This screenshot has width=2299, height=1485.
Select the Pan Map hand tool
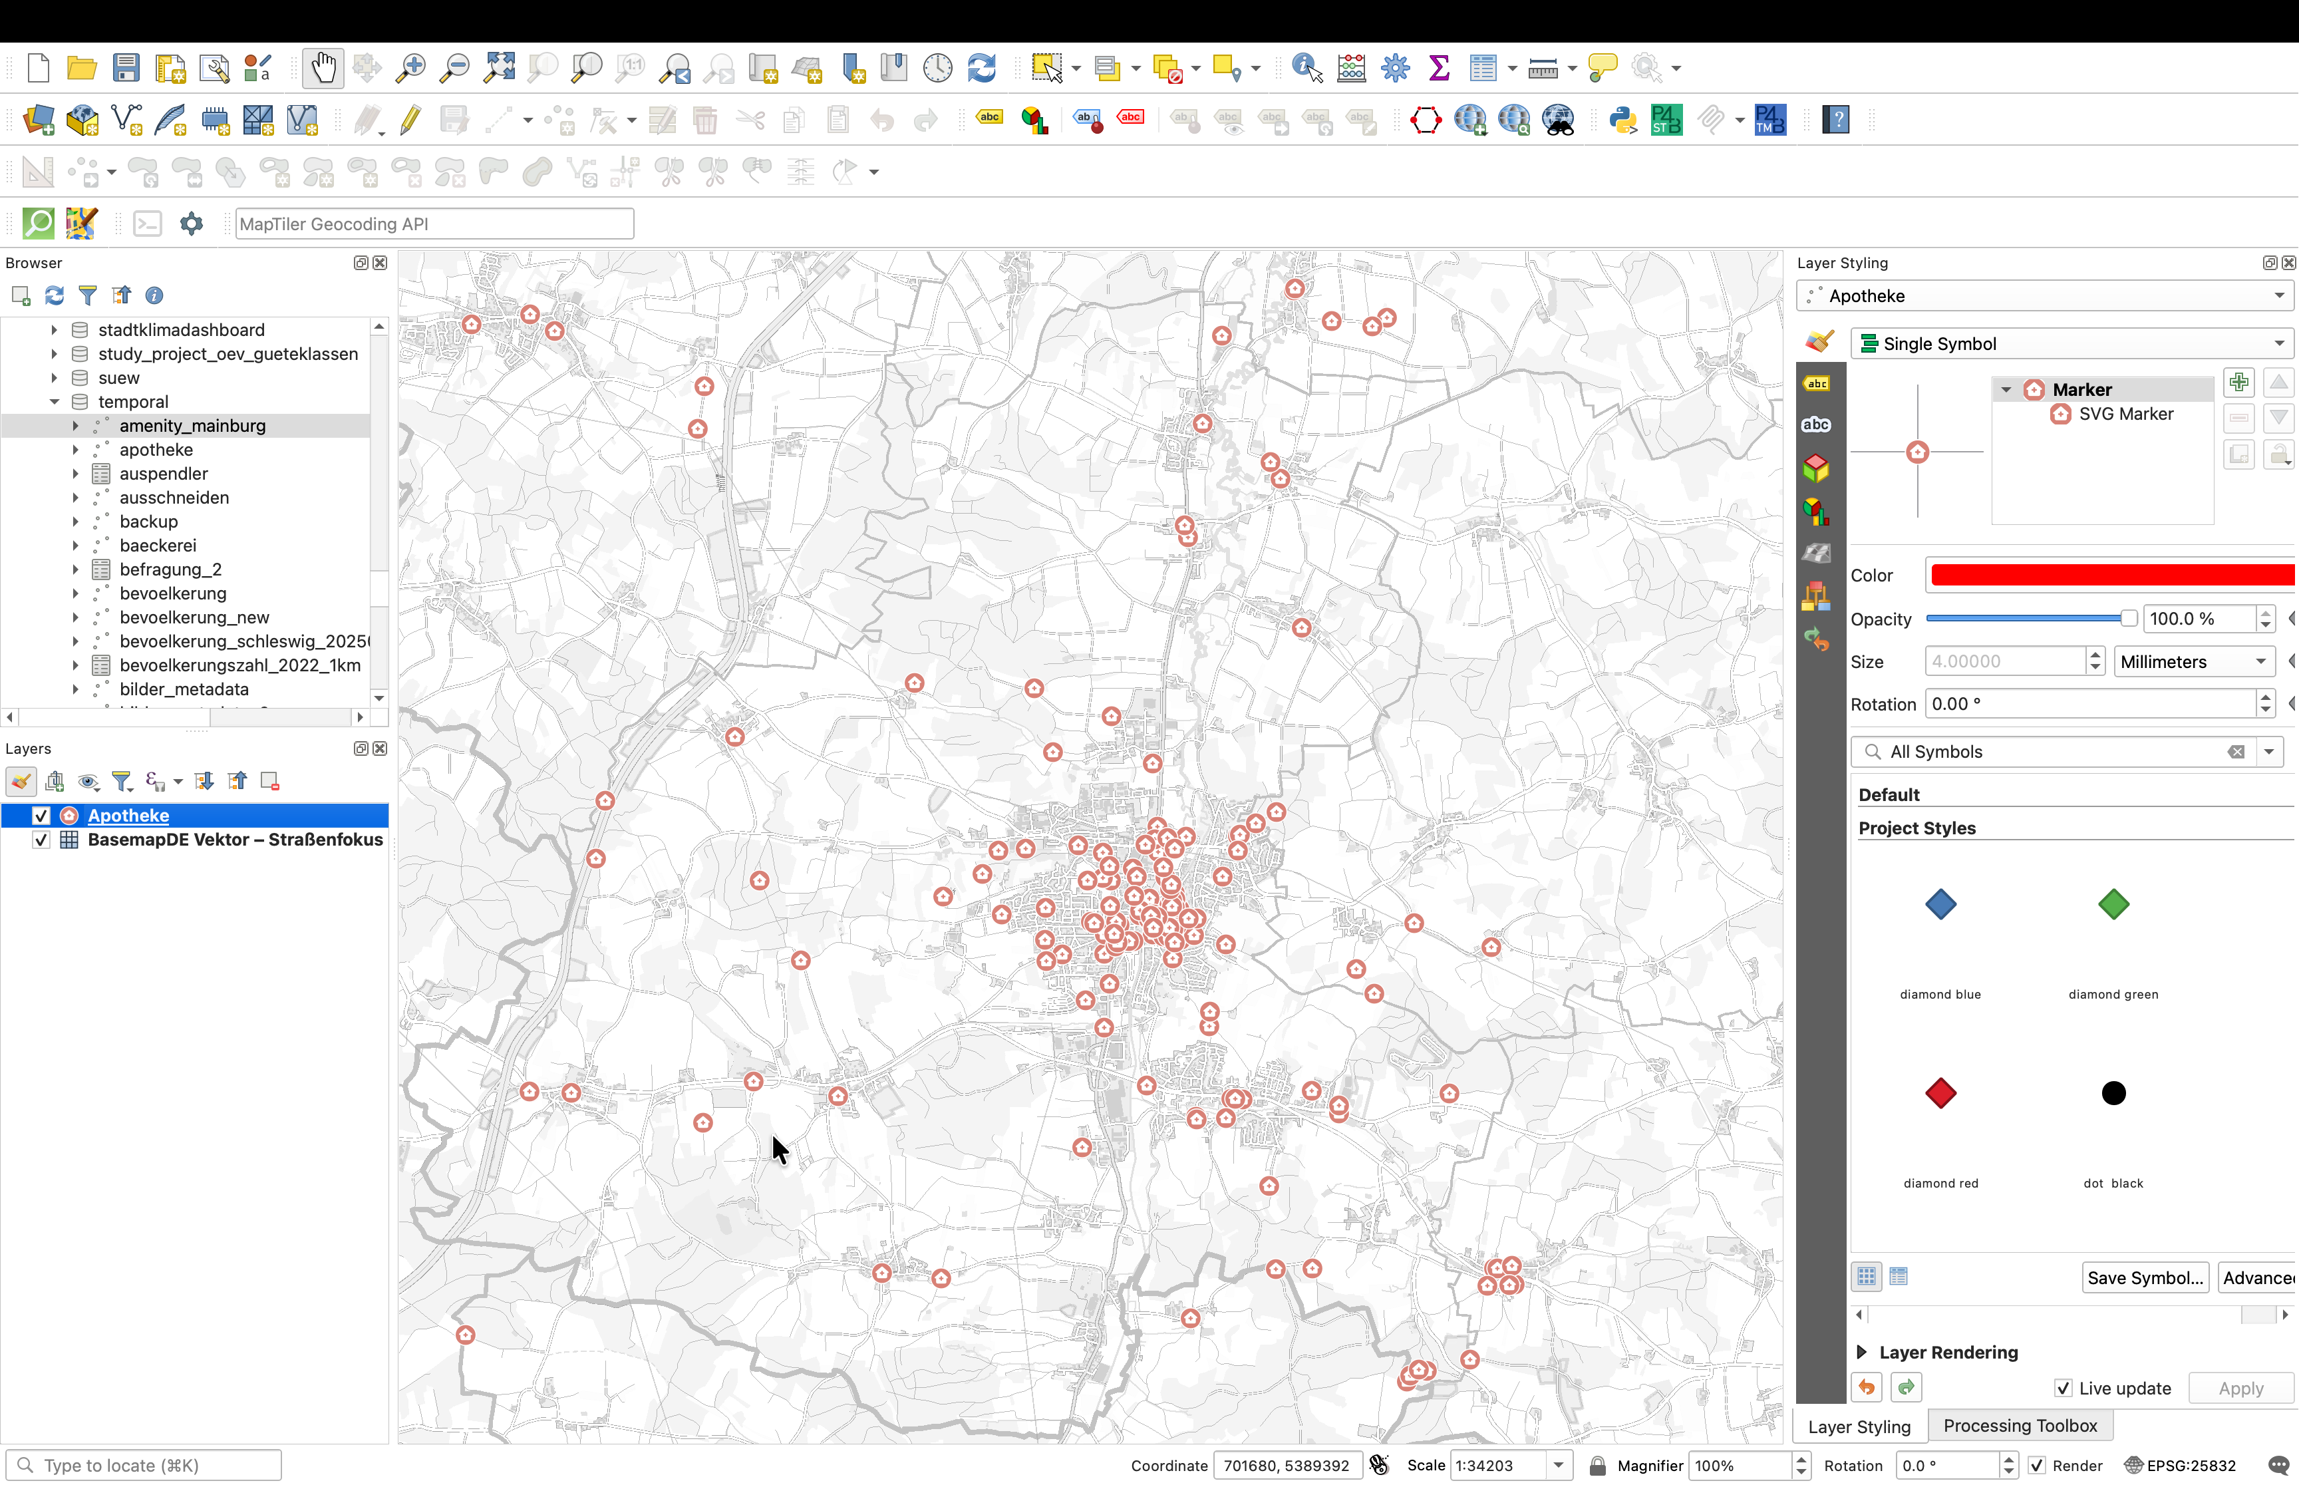323,67
